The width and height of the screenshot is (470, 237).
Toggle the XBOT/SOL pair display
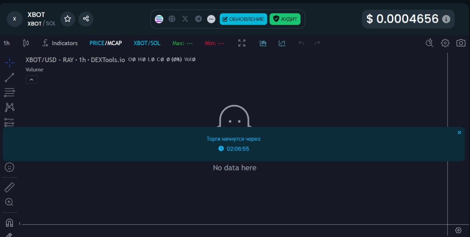coord(147,43)
